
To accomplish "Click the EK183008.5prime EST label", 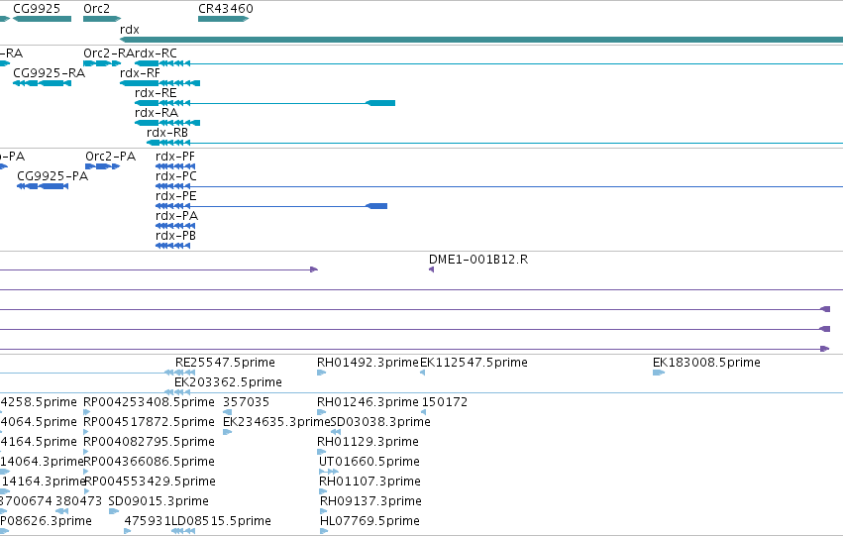I will (x=706, y=363).
